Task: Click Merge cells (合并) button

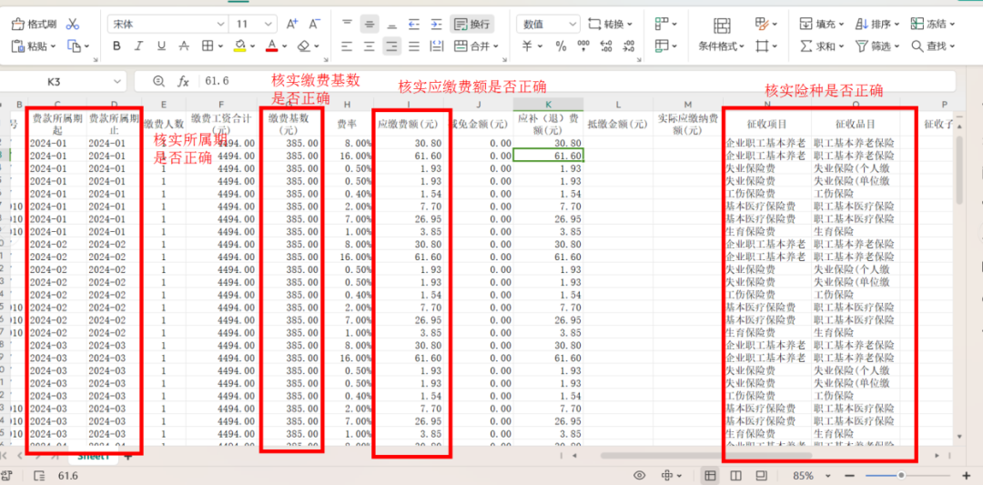Action: [x=471, y=45]
